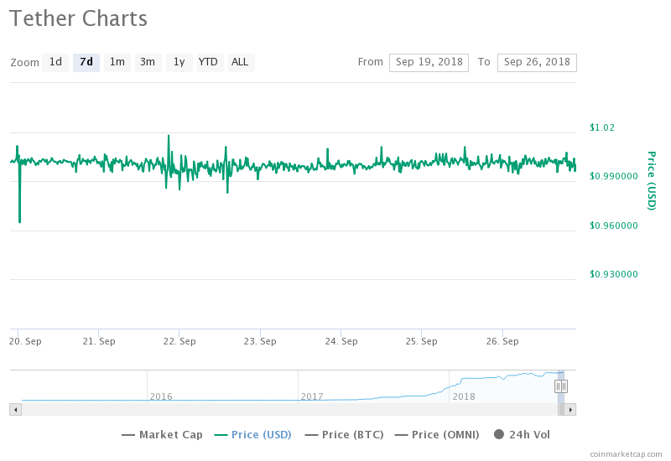Click the 21. Sep axis label

99,341
